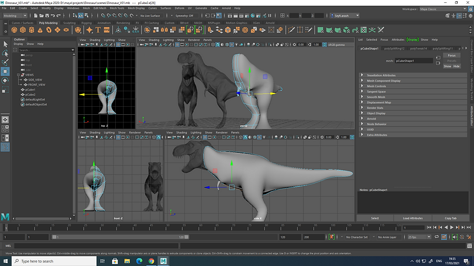Create a polygon disc from the shelf

tap(66, 30)
